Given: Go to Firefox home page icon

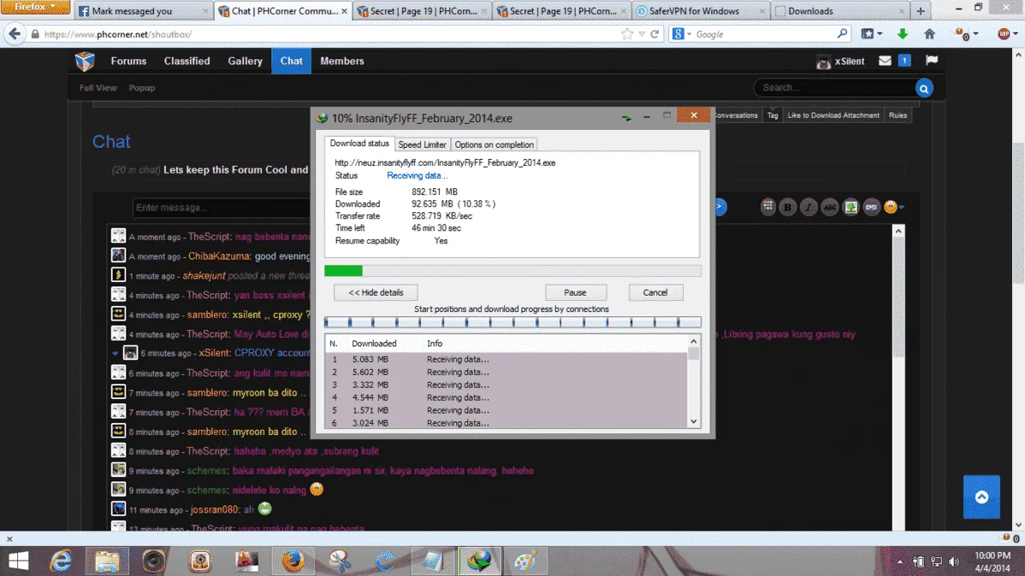Looking at the screenshot, I should point(929,34).
